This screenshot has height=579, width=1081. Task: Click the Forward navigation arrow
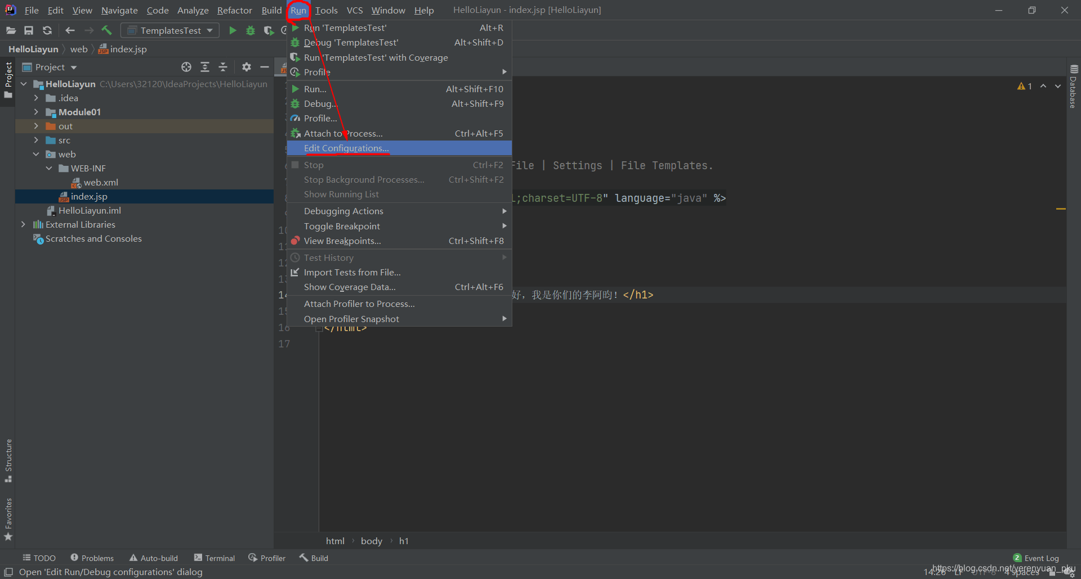coord(89,30)
